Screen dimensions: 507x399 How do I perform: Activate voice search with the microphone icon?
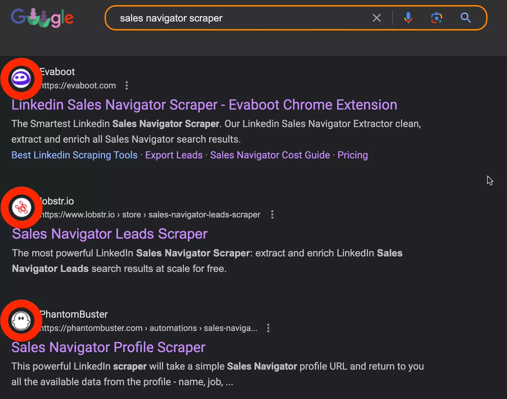(x=408, y=18)
